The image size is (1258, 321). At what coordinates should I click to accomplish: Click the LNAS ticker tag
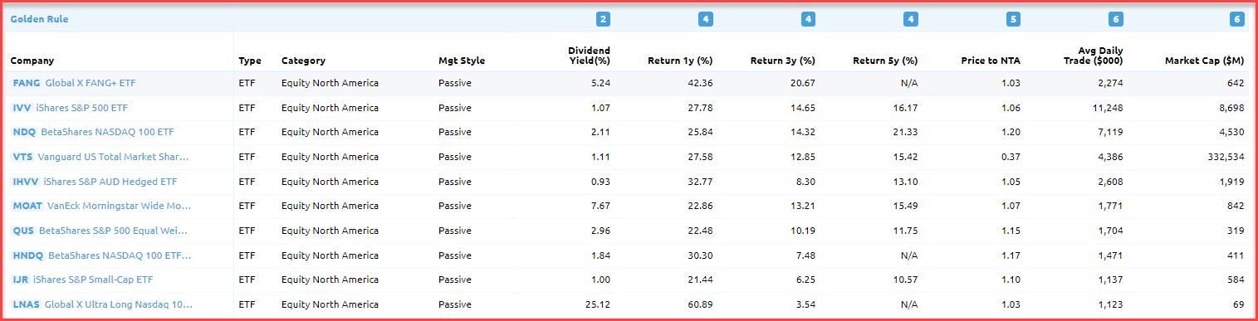coord(27,304)
